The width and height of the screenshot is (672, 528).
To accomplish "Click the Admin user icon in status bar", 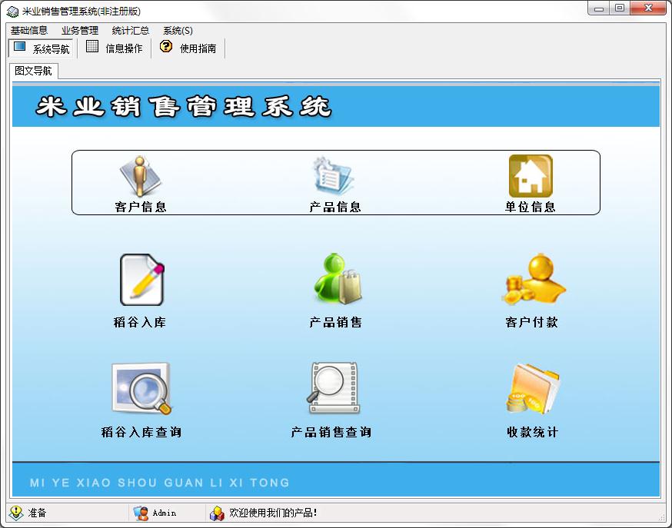I will click(x=142, y=513).
